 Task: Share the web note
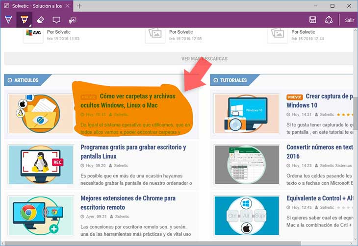[329, 20]
